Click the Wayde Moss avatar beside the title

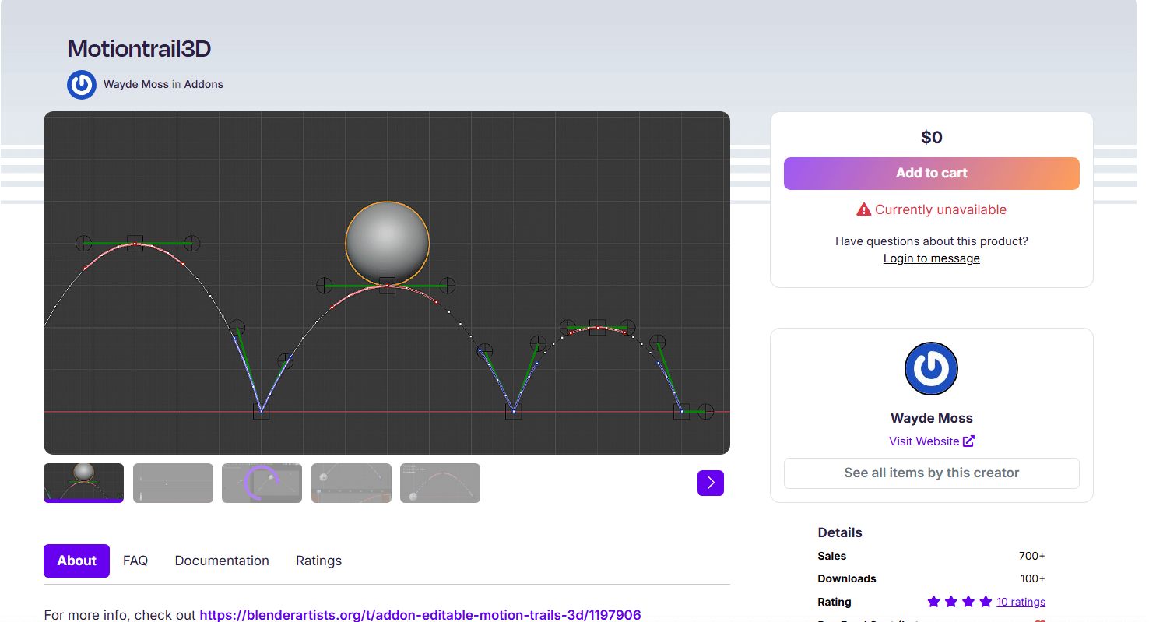[82, 85]
